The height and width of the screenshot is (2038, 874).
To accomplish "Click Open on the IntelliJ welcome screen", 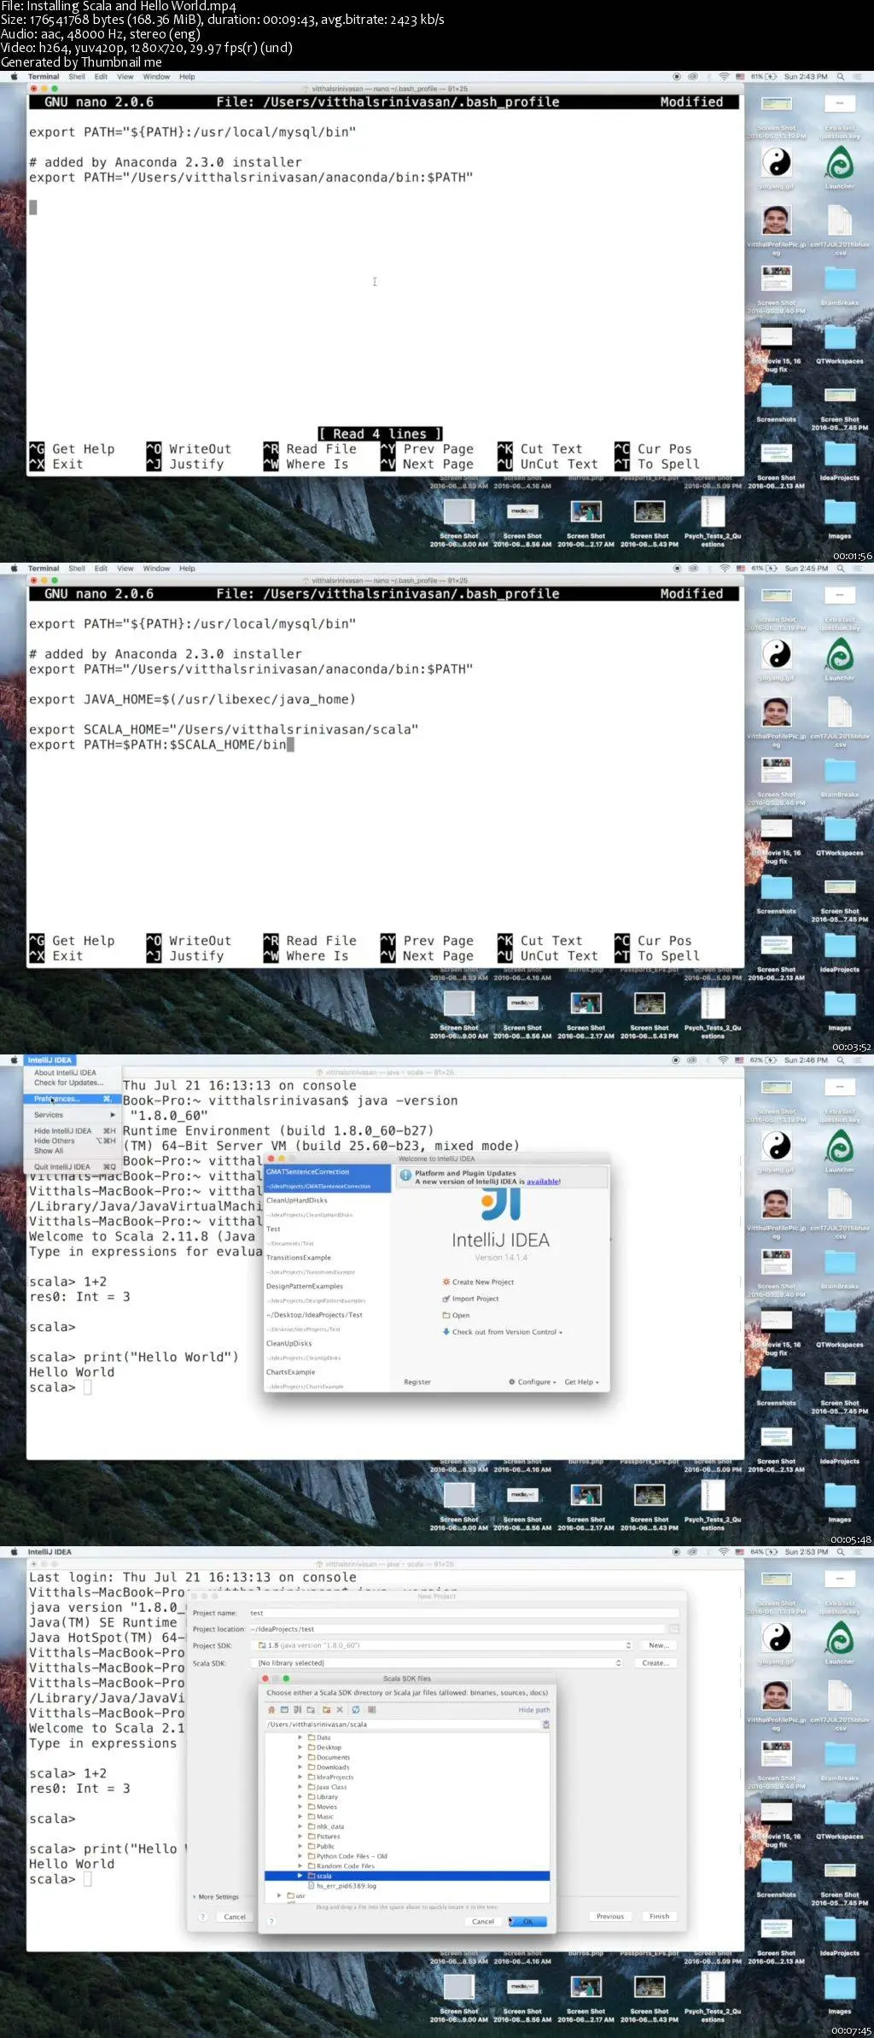I will click(456, 1316).
